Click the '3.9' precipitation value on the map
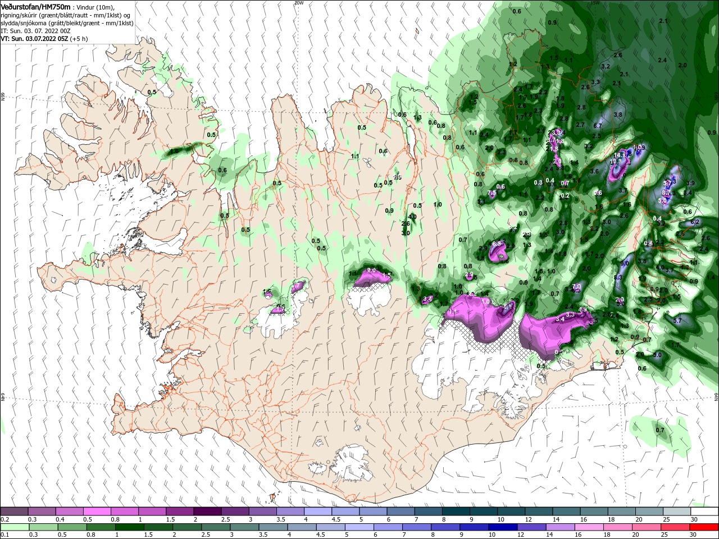Screen dimensions: 719x539 [x=690, y=184]
